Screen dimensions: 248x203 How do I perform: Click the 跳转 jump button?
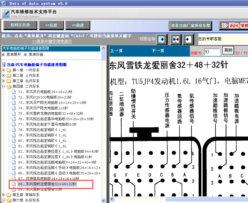(x=228, y=50)
